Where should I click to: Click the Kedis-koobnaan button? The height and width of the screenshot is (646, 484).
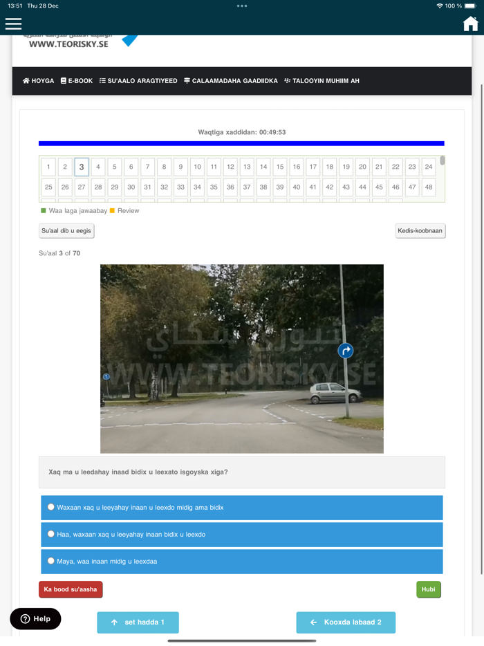(420, 231)
